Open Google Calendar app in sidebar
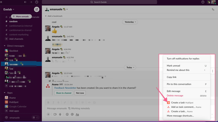This screenshot has height=122, width=218. click(x=18, y=107)
